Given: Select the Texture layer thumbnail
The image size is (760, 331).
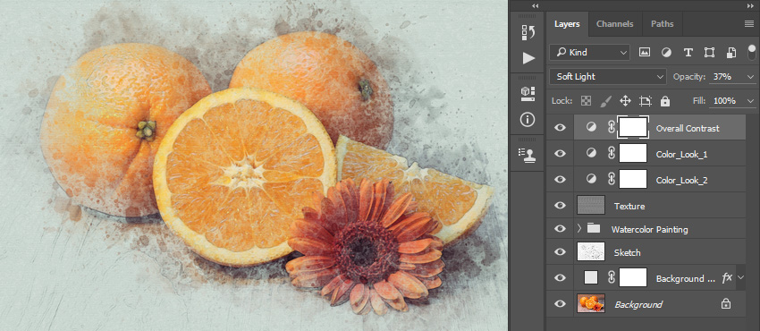Looking at the screenshot, I should coord(591,205).
